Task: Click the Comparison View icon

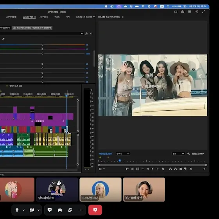Action: [186, 169]
